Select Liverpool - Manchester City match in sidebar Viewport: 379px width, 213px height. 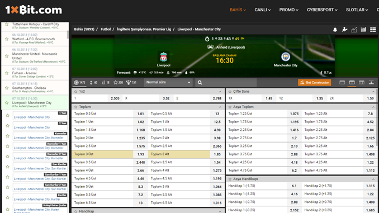(x=35, y=102)
